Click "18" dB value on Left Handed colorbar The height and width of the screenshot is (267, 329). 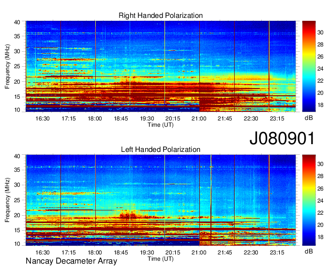click(320, 237)
